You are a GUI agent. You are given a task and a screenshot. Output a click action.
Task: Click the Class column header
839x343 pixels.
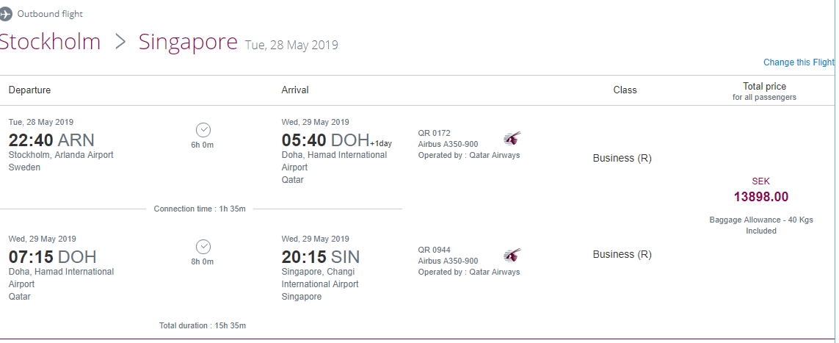[625, 90]
